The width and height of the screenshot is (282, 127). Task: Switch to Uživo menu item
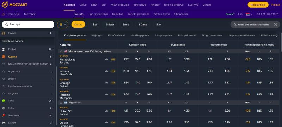pyautogui.click(x=83, y=5)
